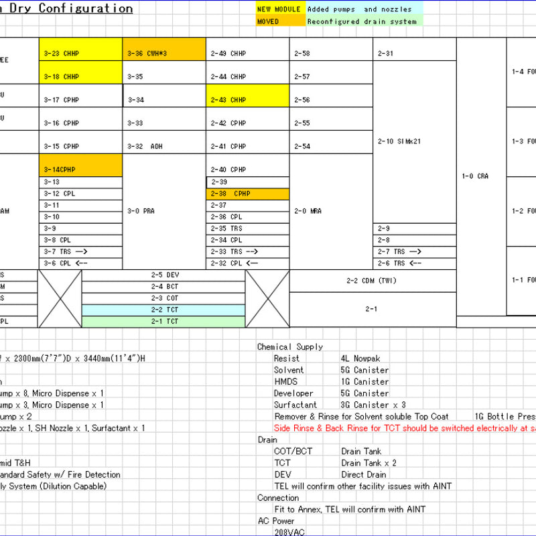The height and width of the screenshot is (536, 536).
Task: Select the cyan 2-2 TCT cell
Action: (x=164, y=310)
